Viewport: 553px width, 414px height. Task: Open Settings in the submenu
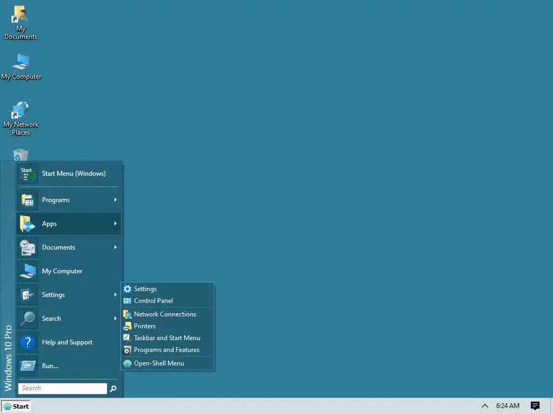tap(167, 289)
